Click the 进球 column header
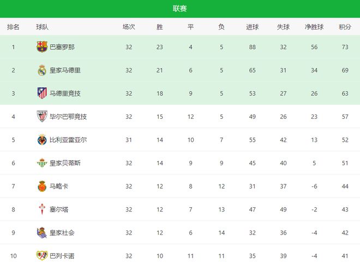Image resolution: width=360 pixels, height=265 pixels. point(252,27)
